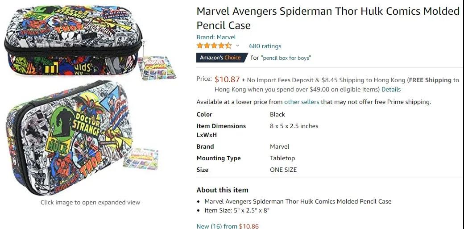Click the star rating icons
464x229 pixels.
pyautogui.click(x=214, y=46)
